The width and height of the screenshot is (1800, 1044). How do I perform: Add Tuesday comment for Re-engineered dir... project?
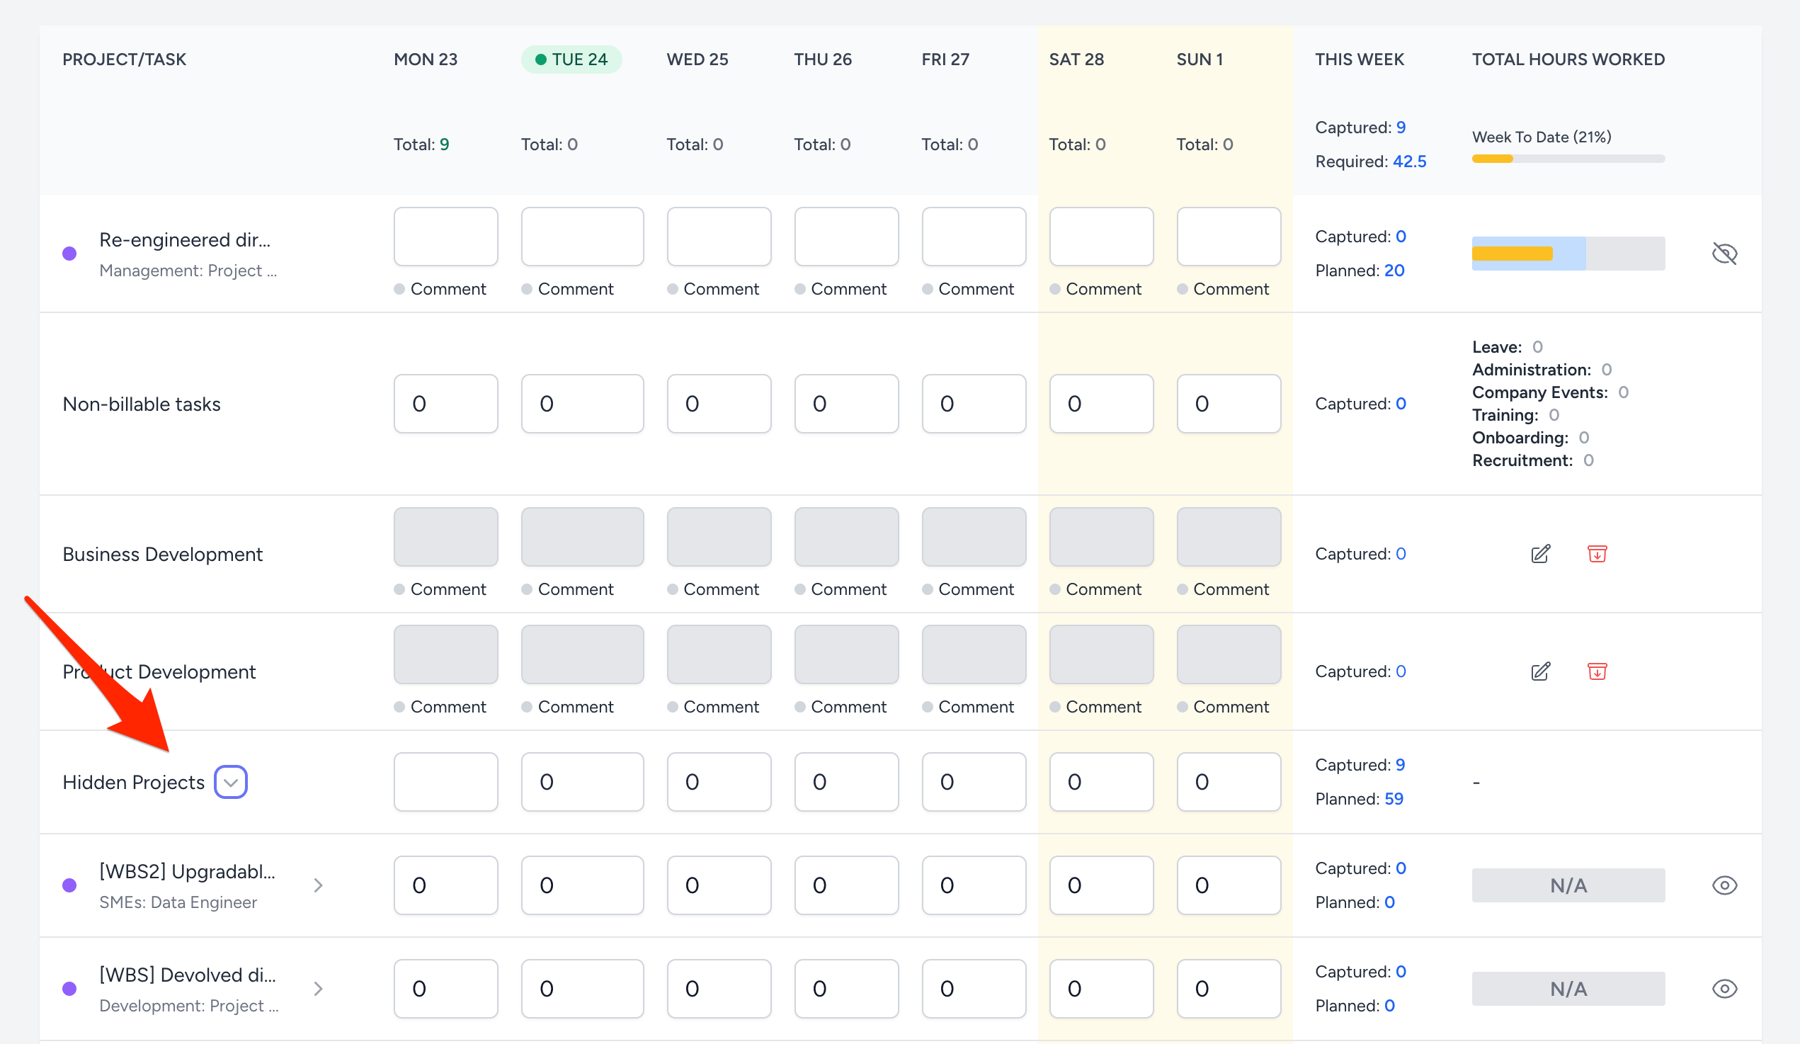click(x=568, y=289)
